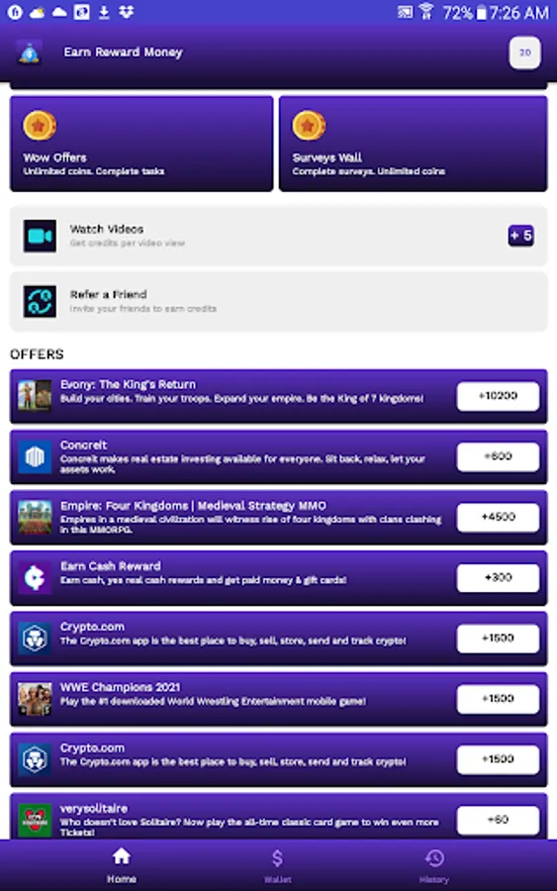Tap the Refer a Friend swap icon
The height and width of the screenshot is (891, 557).
(40, 301)
